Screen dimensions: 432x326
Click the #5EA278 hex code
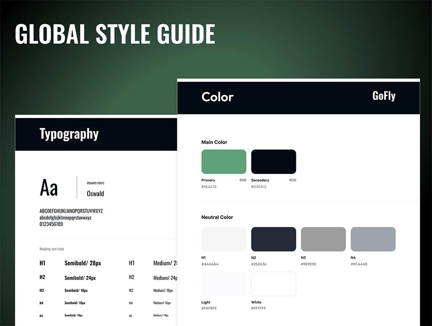tap(209, 187)
